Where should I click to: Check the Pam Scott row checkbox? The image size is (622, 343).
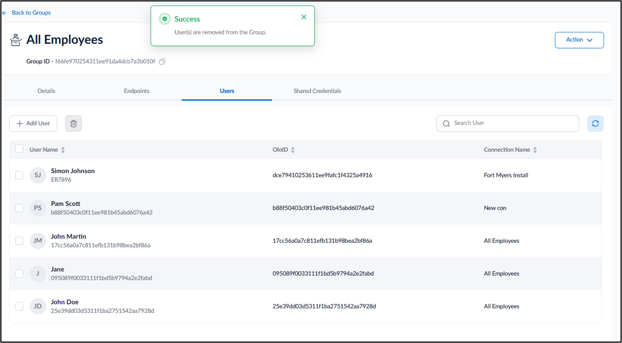coord(19,208)
